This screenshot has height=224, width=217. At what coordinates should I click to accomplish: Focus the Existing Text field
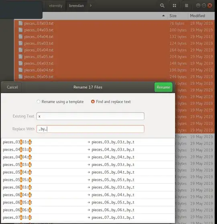click(90, 116)
